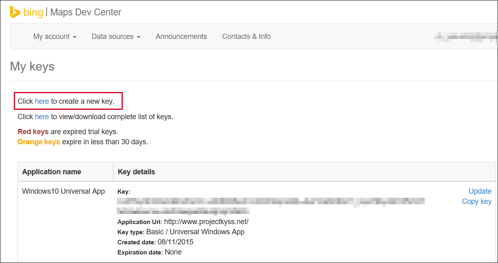Click the Red keys label text
The height and width of the screenshot is (263, 498).
33,132
